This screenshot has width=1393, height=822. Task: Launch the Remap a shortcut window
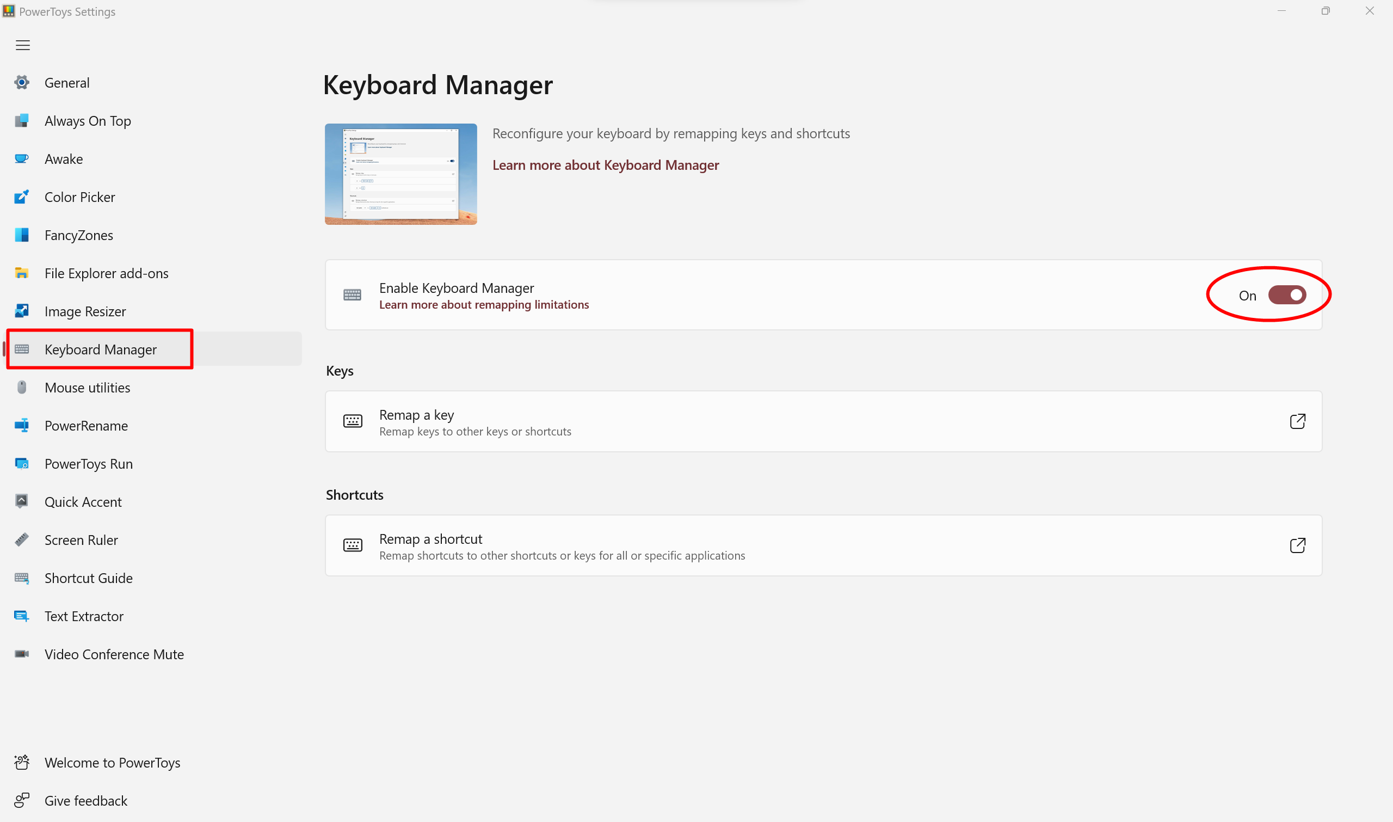pos(1298,545)
